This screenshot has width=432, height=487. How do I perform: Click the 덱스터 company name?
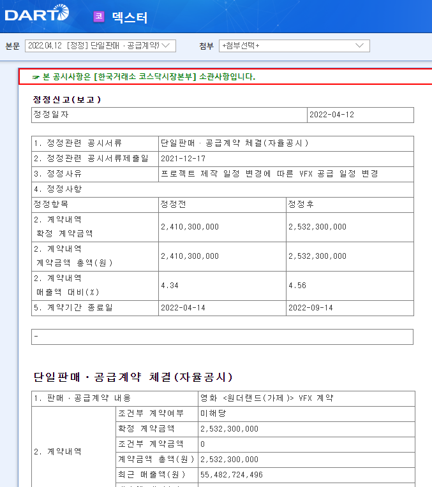pyautogui.click(x=130, y=17)
